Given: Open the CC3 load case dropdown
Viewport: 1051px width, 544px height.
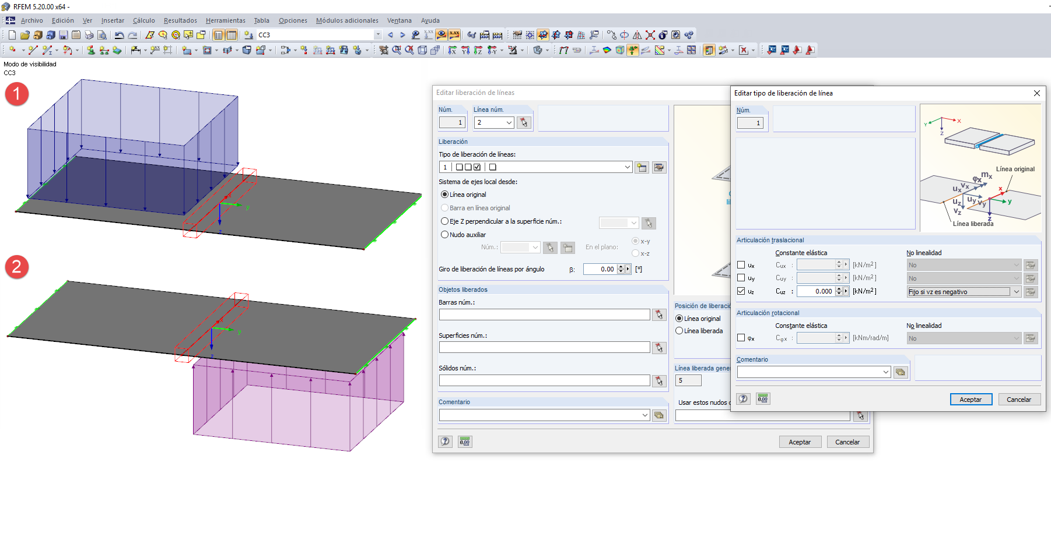Looking at the screenshot, I should click(x=378, y=35).
